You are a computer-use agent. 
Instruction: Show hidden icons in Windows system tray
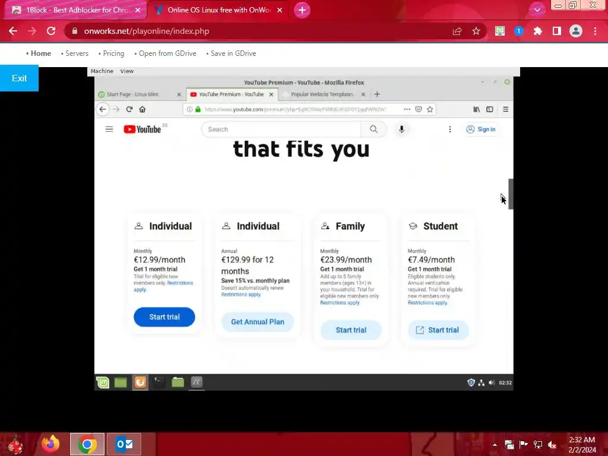click(x=495, y=445)
